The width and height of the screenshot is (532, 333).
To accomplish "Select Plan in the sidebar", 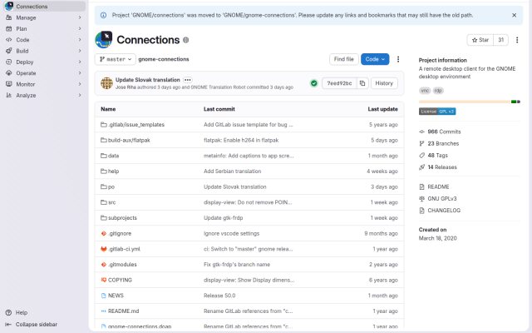I will [44, 28].
